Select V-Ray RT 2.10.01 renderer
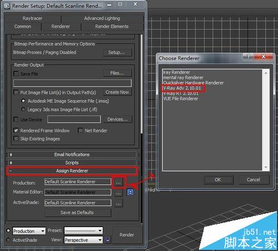Viewport: 278px width, 251px height. click(181, 93)
